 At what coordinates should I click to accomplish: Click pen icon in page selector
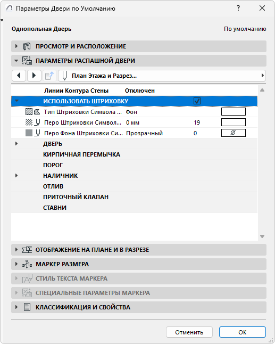(x=64, y=76)
